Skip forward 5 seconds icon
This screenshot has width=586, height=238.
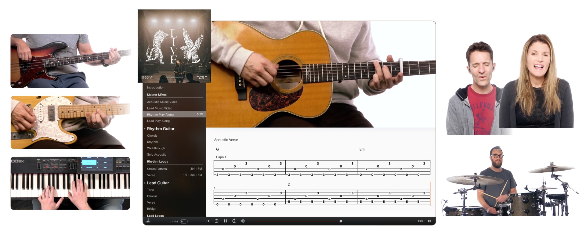(x=234, y=221)
